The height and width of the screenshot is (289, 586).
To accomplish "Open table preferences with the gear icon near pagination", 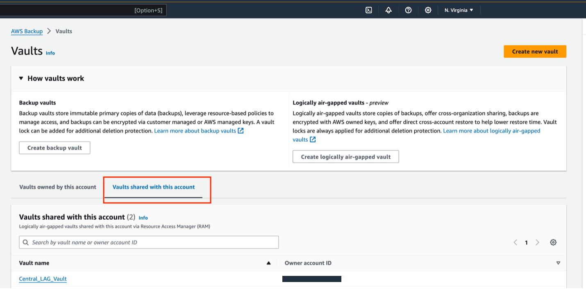I will click(x=553, y=242).
